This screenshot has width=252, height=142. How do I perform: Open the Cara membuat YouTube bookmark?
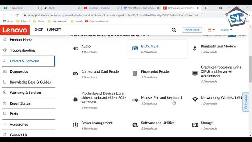click(x=98, y=21)
